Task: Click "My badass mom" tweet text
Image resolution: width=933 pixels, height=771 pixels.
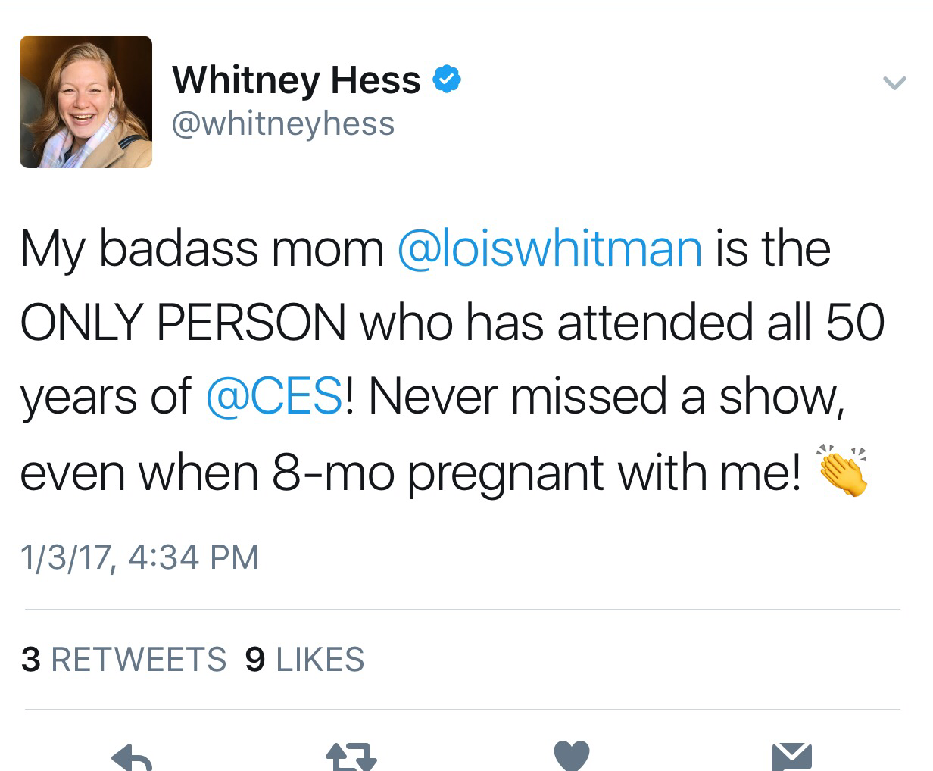Action: [x=201, y=248]
